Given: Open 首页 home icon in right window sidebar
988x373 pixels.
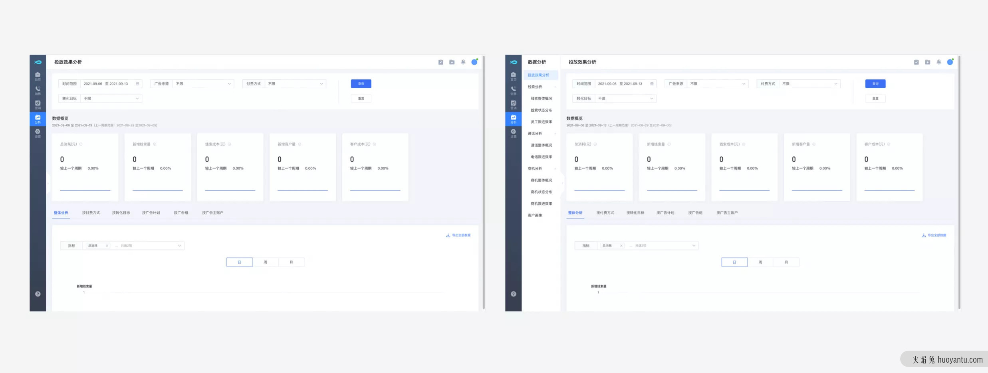Looking at the screenshot, I should 513,76.
